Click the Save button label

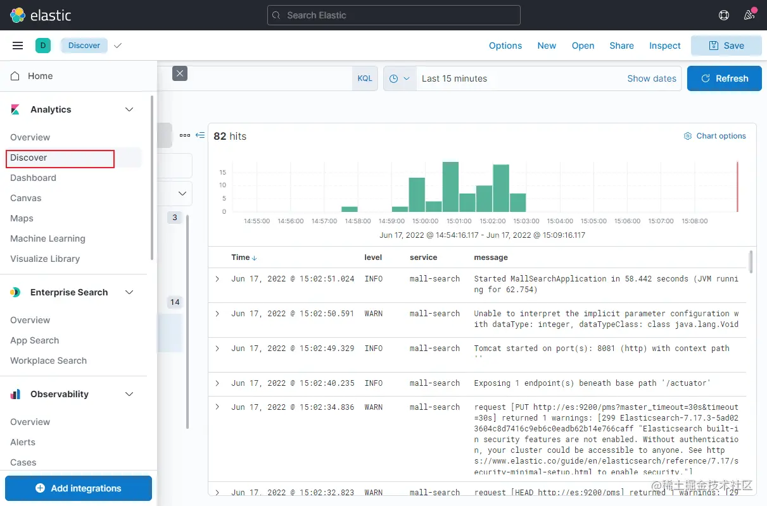[x=734, y=46]
